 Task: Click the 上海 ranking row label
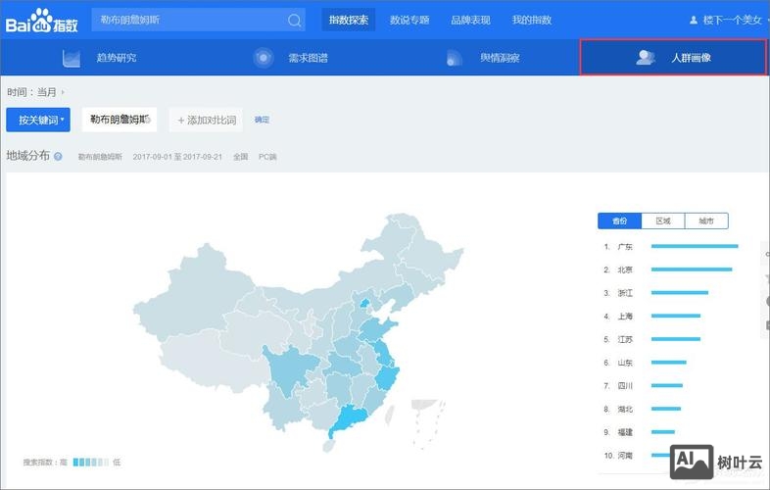click(625, 316)
